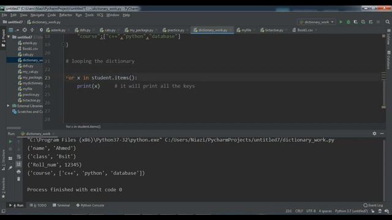Open the Run menu
The height and width of the screenshot is (220, 392).
click(78, 15)
